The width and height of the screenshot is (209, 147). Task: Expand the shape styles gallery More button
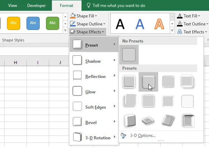point(65,30)
